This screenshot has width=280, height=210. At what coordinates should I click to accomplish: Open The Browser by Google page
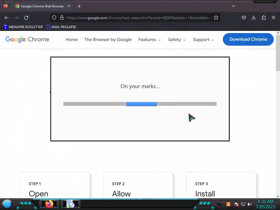point(108,39)
